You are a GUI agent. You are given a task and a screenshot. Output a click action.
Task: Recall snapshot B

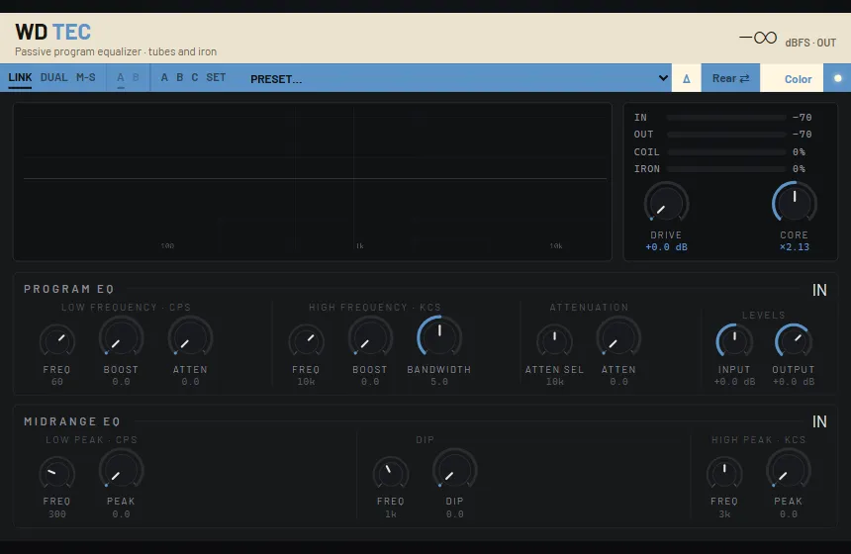pos(180,77)
